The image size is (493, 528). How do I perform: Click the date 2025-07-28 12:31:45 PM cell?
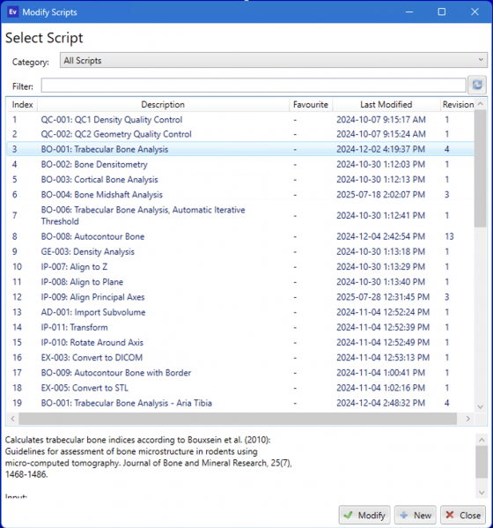click(x=383, y=297)
